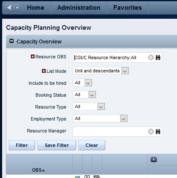Screen dimensions: 177x178
Task: Expand the List Mode dropdown
Action: coord(125,71)
